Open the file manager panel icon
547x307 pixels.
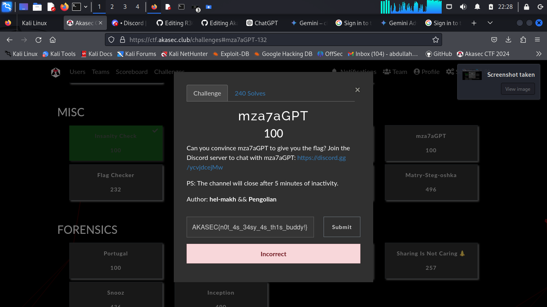pyautogui.click(x=37, y=7)
